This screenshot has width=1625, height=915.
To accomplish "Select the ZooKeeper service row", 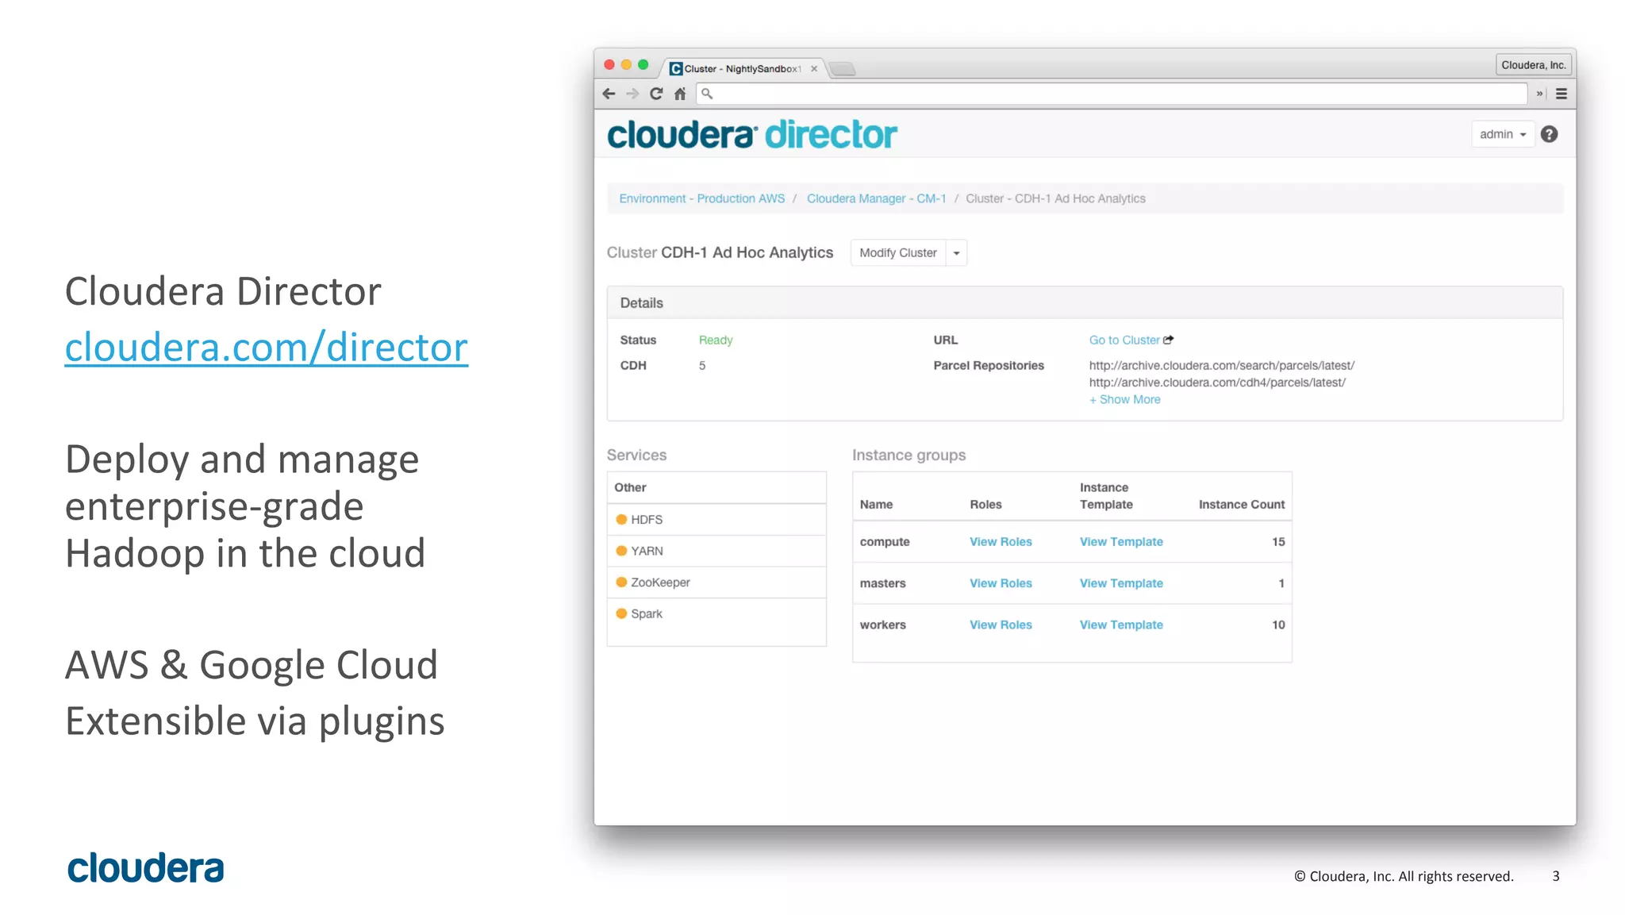I will (x=716, y=582).
